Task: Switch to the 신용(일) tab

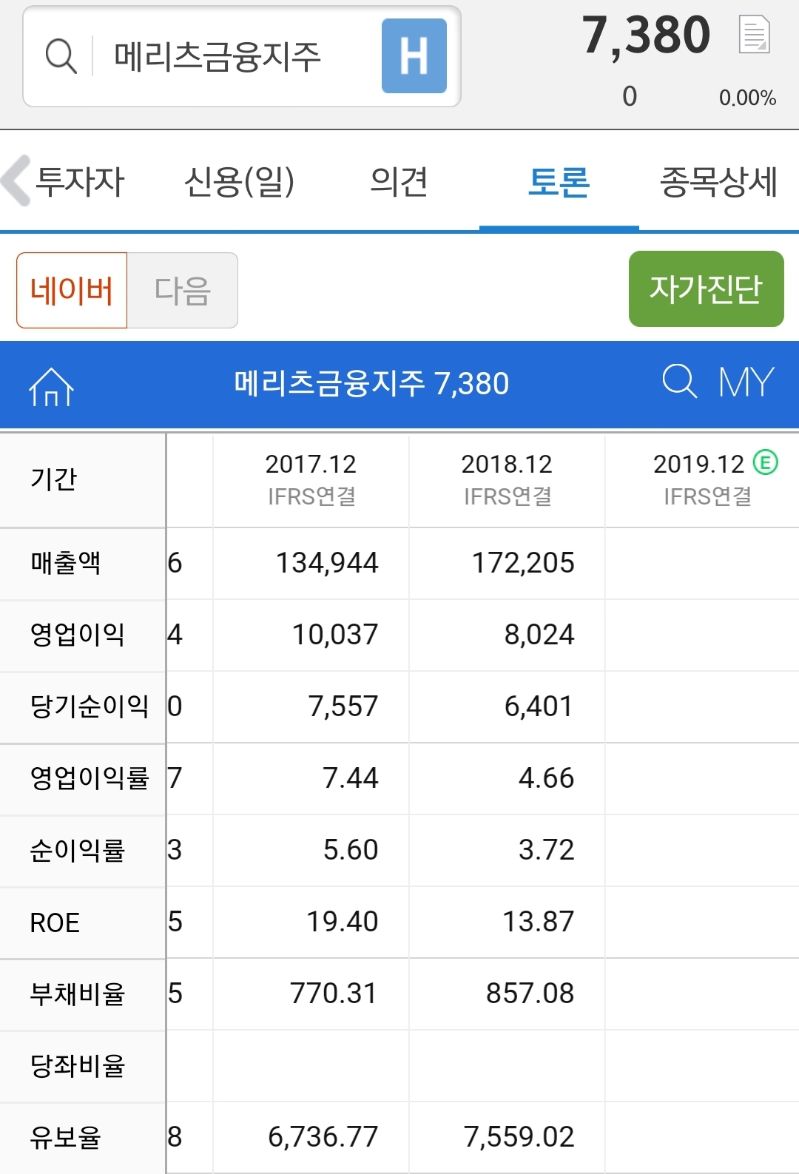Action: [239, 182]
